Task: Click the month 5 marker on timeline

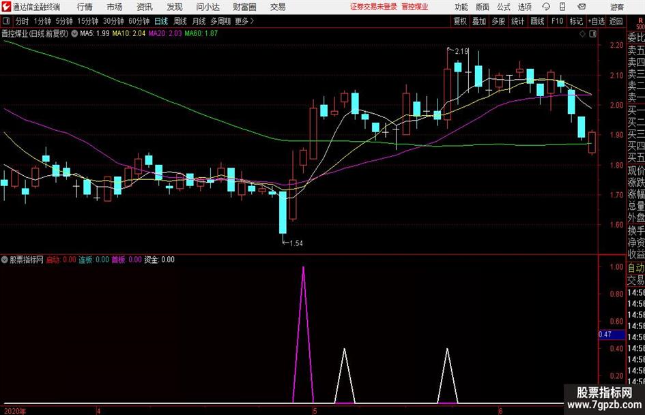Action: (315, 411)
